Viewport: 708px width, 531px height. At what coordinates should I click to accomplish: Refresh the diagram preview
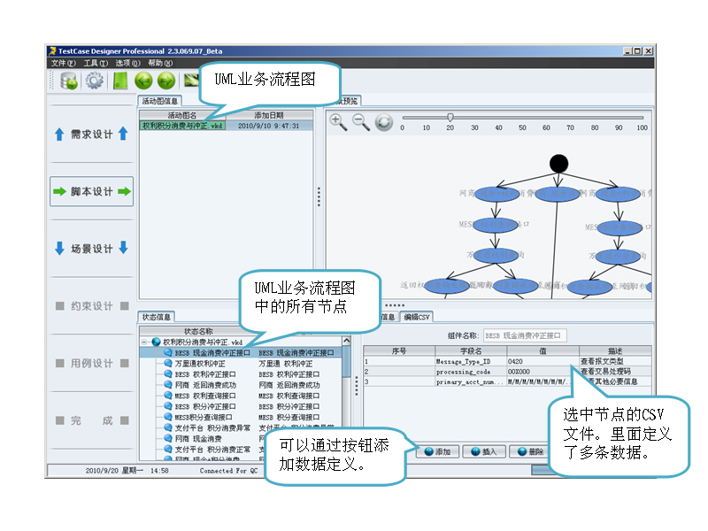click(x=383, y=122)
